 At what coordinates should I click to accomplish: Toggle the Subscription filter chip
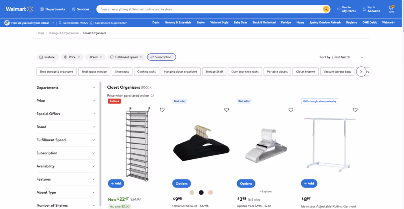pos(161,57)
